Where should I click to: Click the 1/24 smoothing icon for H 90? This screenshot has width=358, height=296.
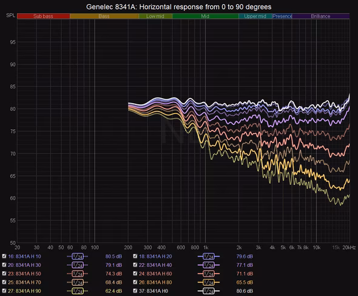tap(78, 291)
